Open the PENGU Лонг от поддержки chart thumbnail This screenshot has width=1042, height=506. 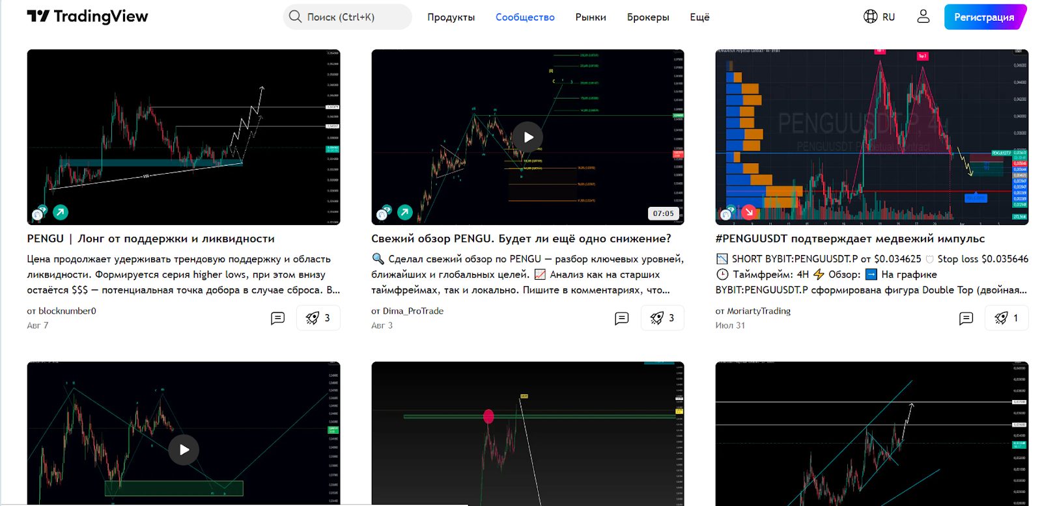[184, 137]
